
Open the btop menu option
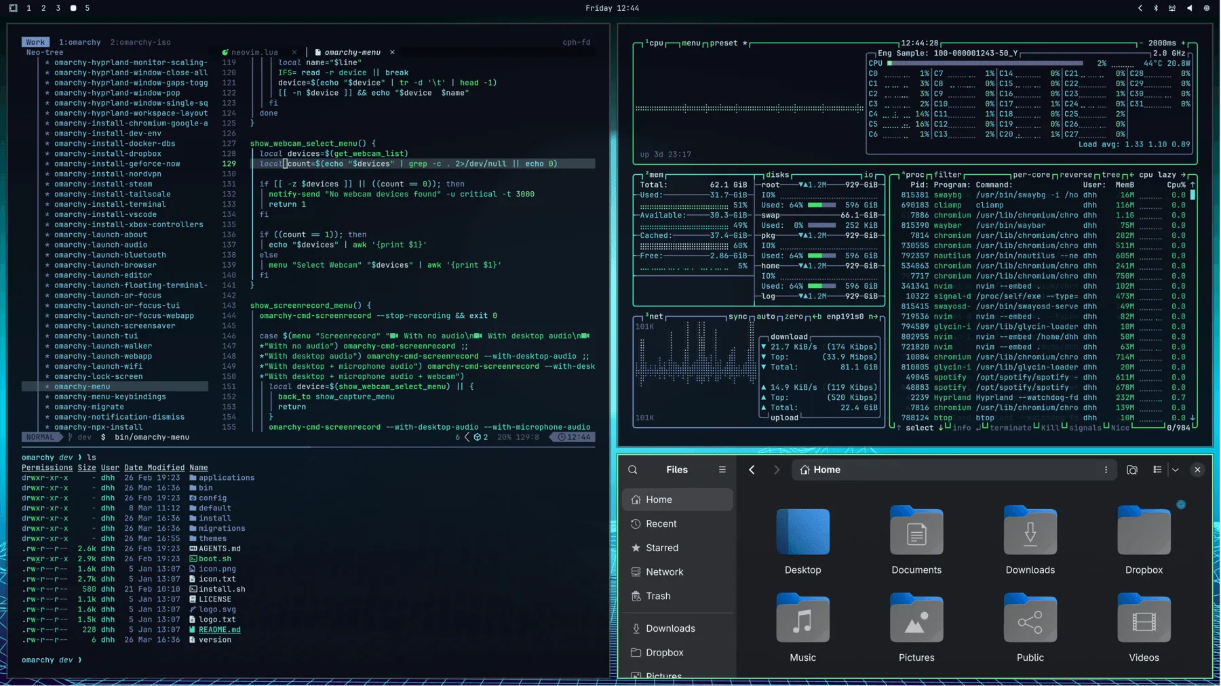(x=691, y=43)
